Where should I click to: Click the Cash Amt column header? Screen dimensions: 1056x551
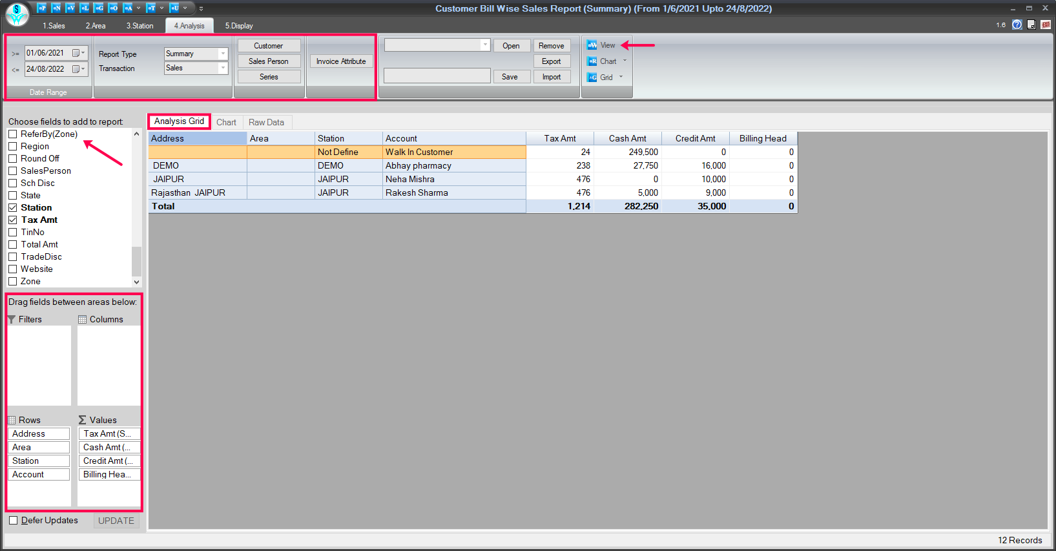tap(627, 138)
